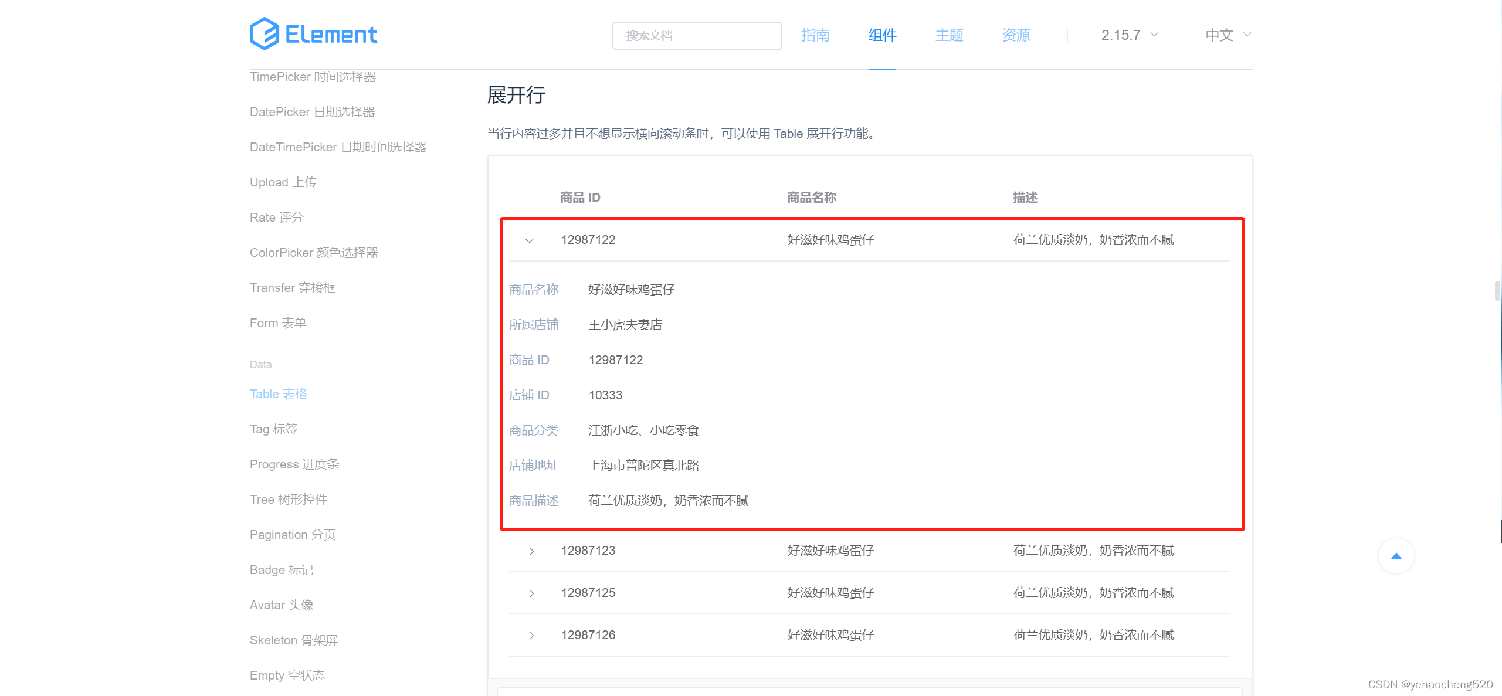Click the 商品描述 label in expanded row

(x=533, y=501)
